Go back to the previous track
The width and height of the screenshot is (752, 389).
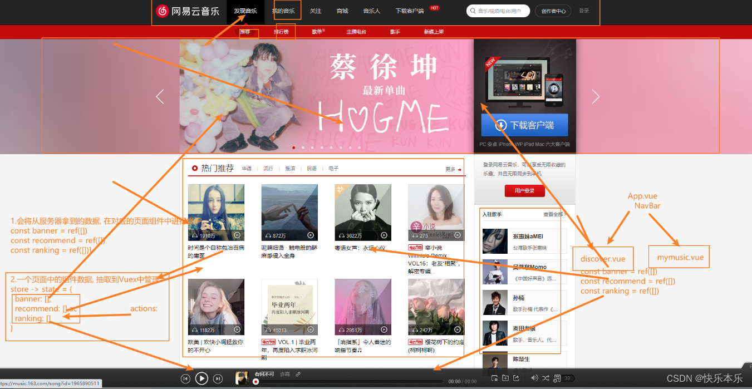(x=186, y=378)
